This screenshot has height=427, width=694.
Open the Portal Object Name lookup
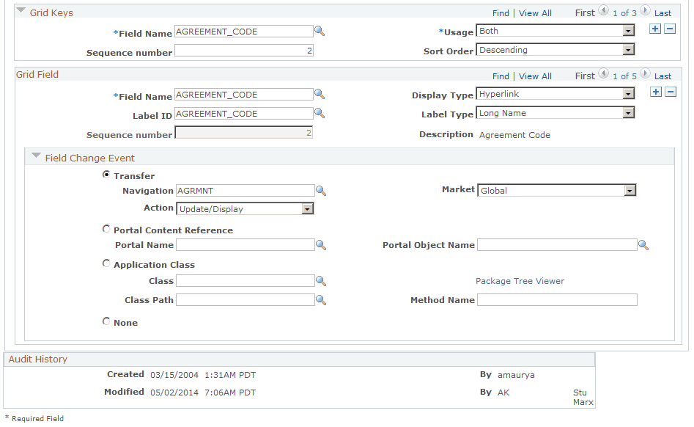(643, 245)
